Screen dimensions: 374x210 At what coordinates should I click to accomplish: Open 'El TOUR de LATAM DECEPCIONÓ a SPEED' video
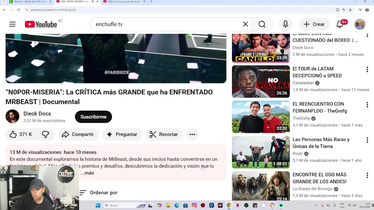tap(317, 72)
